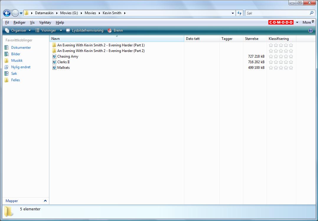Select Evening Harder (Part 2) folder
The width and height of the screenshot is (318, 221).
point(101,51)
